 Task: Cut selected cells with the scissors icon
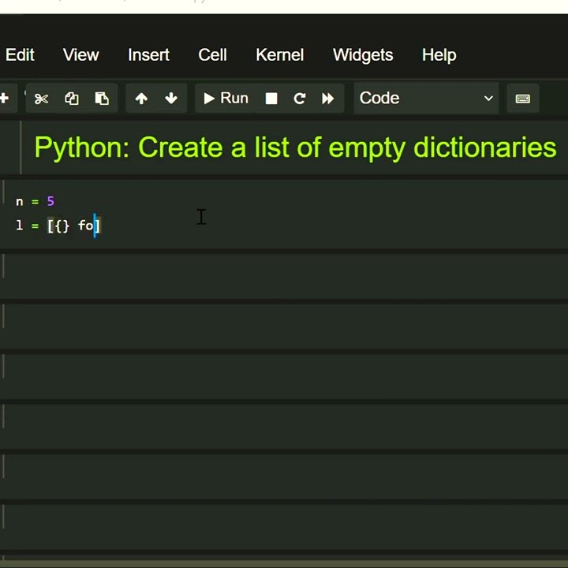coord(41,99)
